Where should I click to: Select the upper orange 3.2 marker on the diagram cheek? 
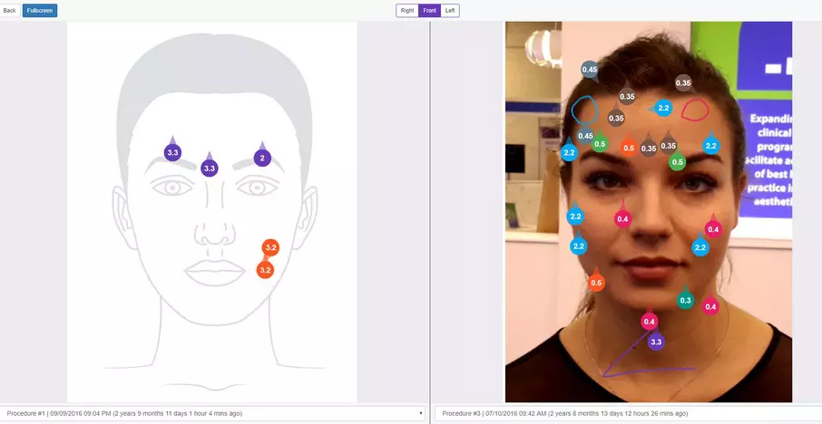pyautogui.click(x=269, y=247)
